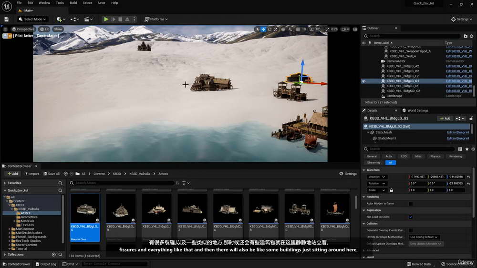Open the Scale type dropdown
Screen dimensions: 477x268
tap(377, 190)
